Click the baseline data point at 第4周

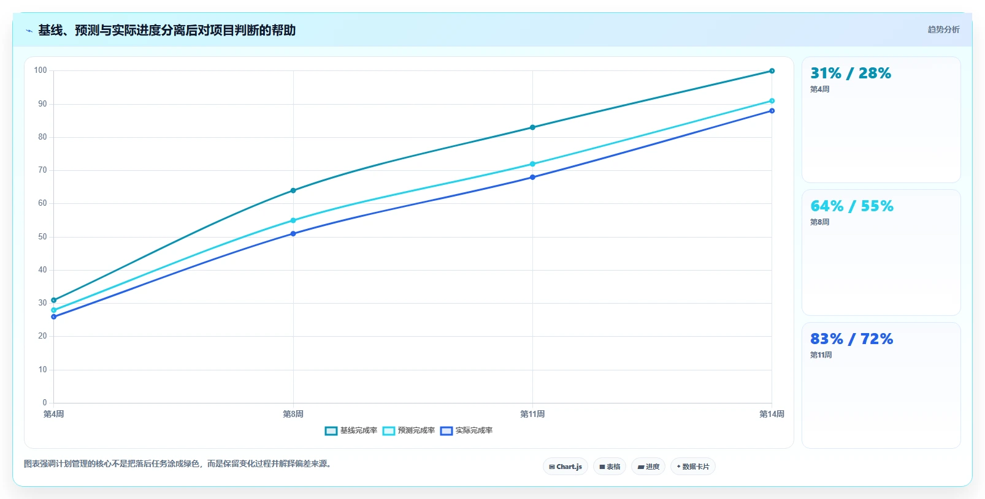(x=54, y=300)
